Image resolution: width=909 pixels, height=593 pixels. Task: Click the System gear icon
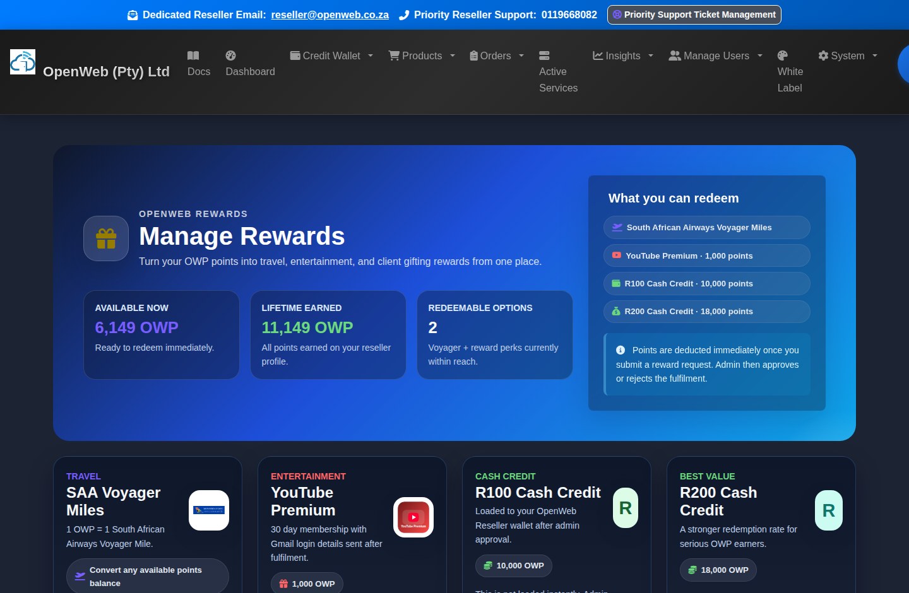(823, 56)
